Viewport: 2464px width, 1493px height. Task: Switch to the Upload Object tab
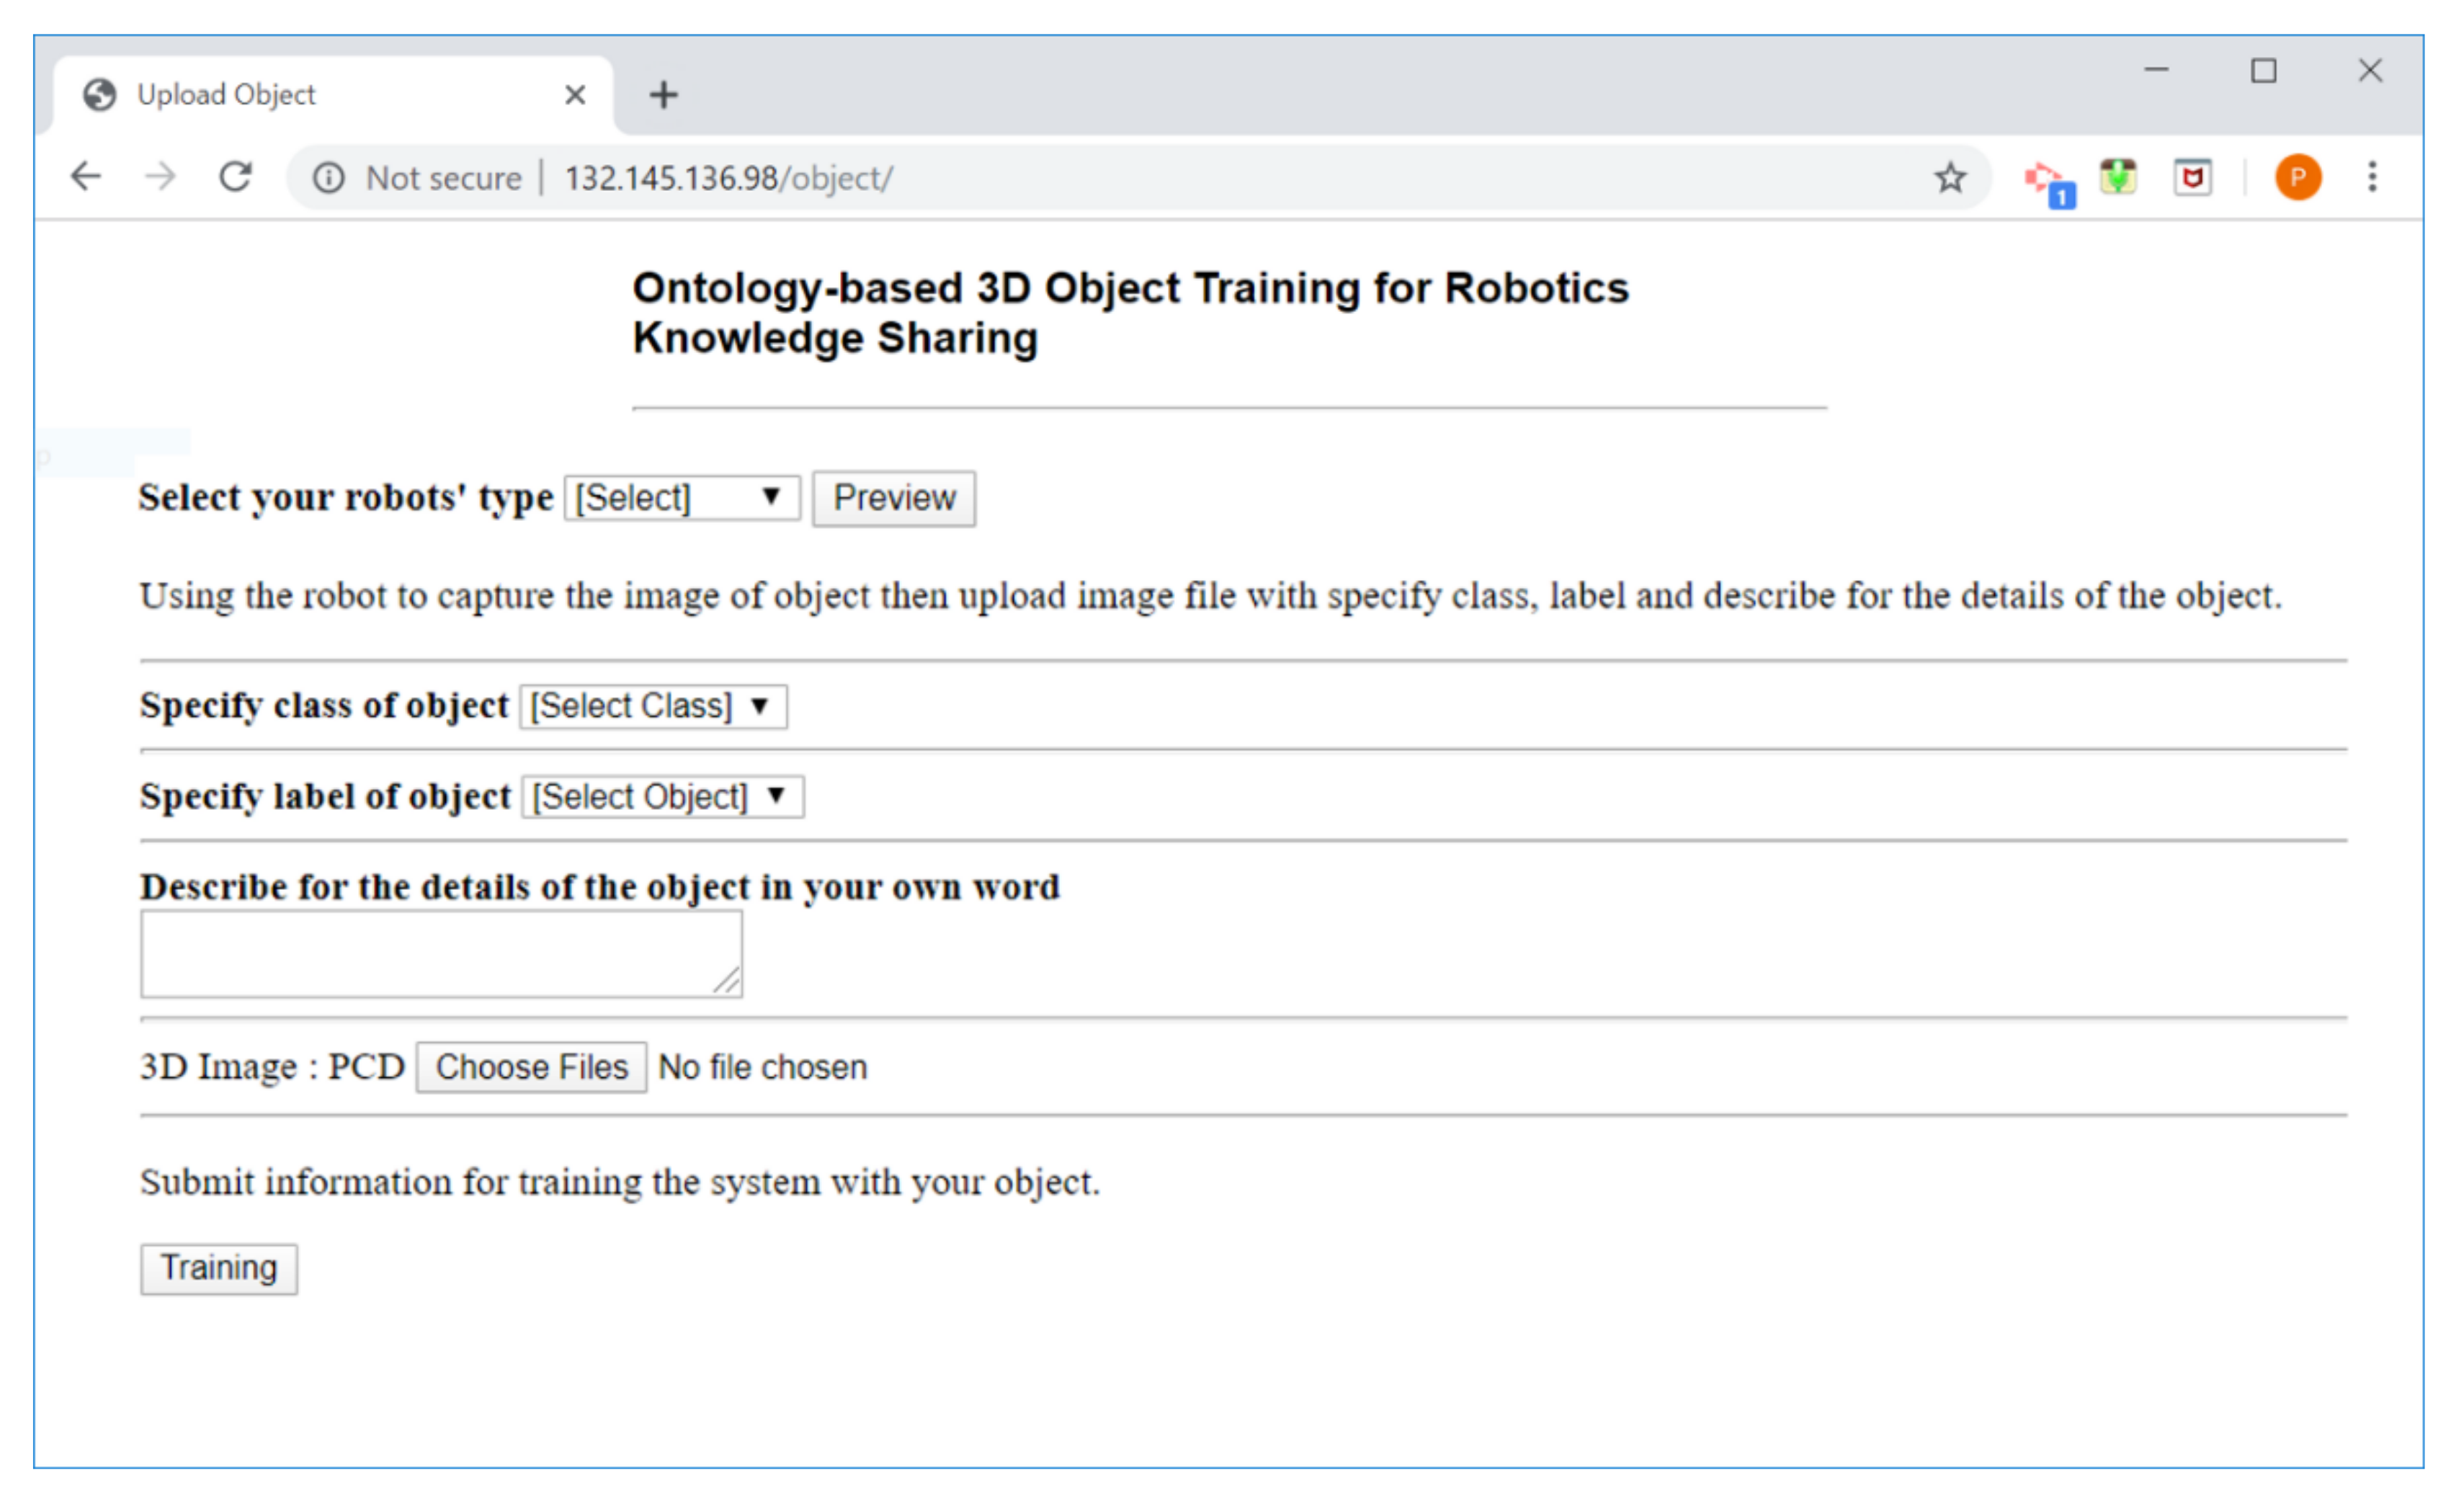coord(300,95)
